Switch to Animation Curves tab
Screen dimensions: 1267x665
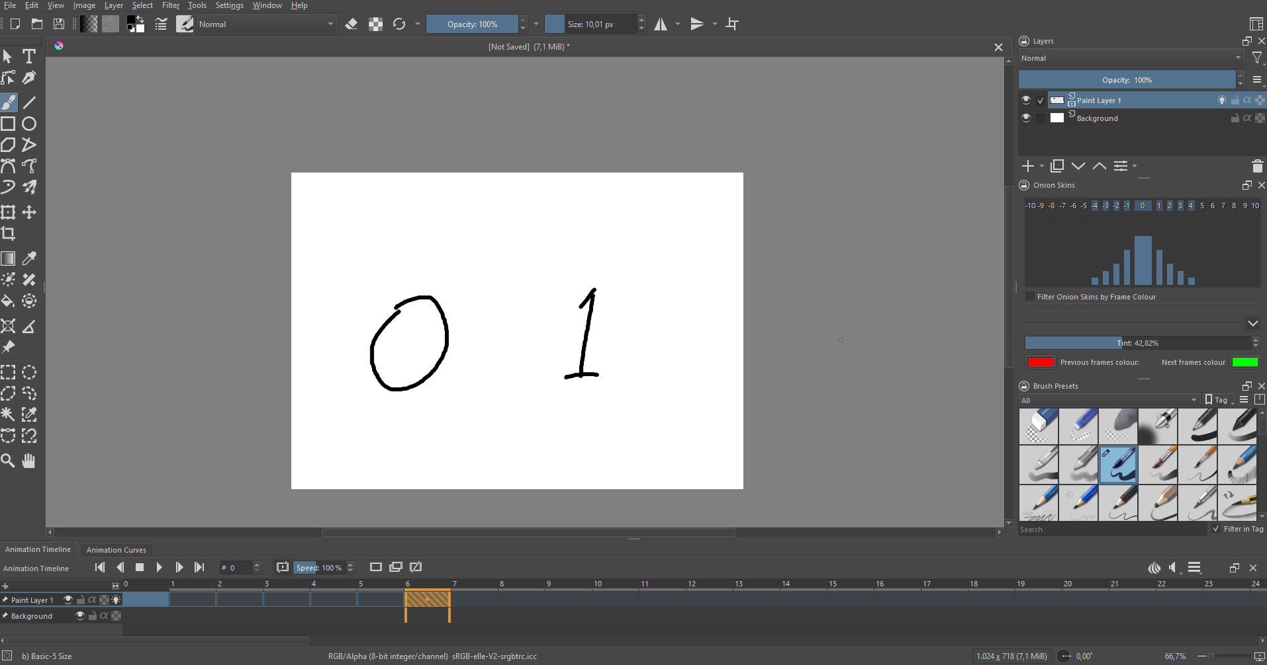[x=117, y=550]
